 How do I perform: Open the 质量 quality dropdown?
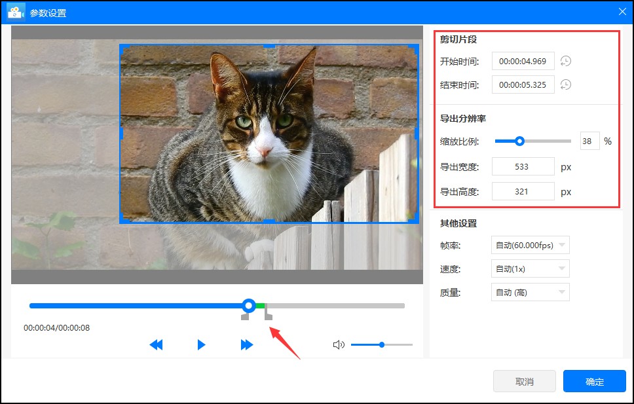pos(529,292)
